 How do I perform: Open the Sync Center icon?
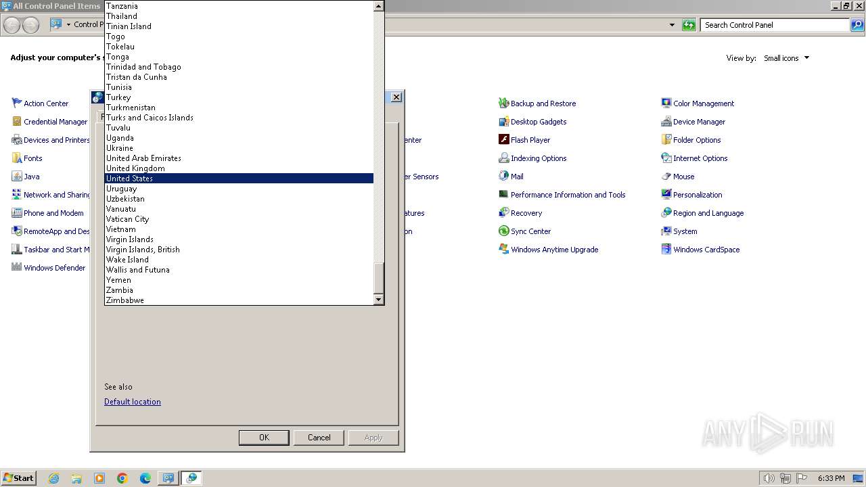[504, 231]
